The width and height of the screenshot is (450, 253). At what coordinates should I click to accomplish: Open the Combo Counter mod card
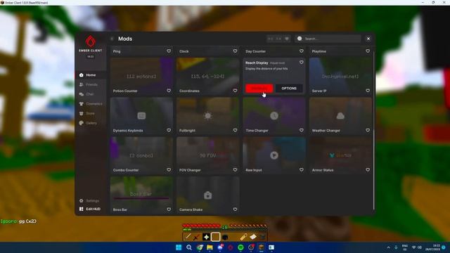point(141,155)
